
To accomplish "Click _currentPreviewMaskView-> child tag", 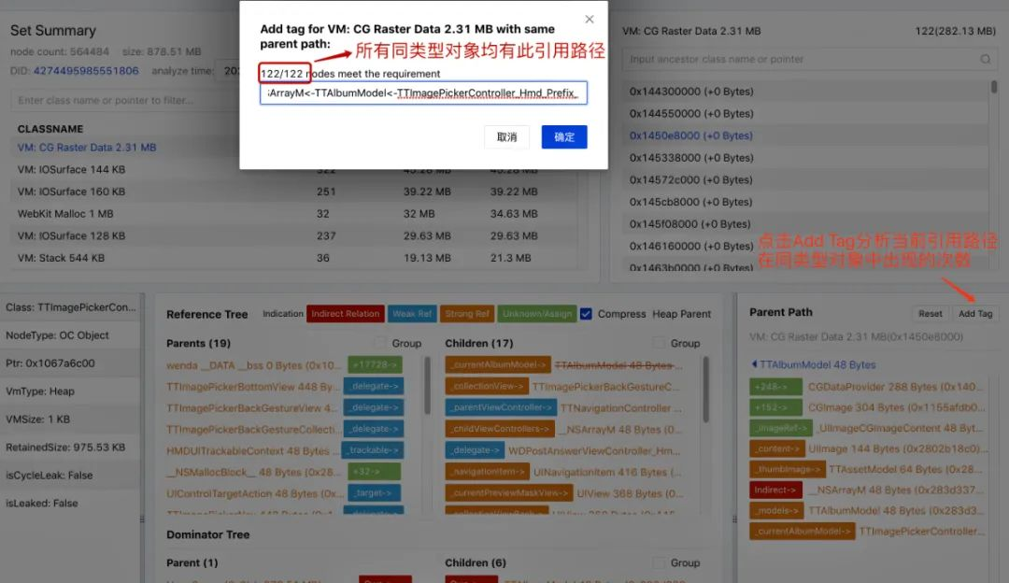I will (x=508, y=493).
